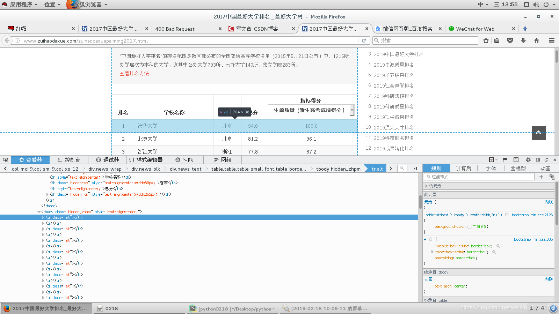Click the markup search magnifier box
Viewport: 559px width, 314px height.
[x=402, y=169]
